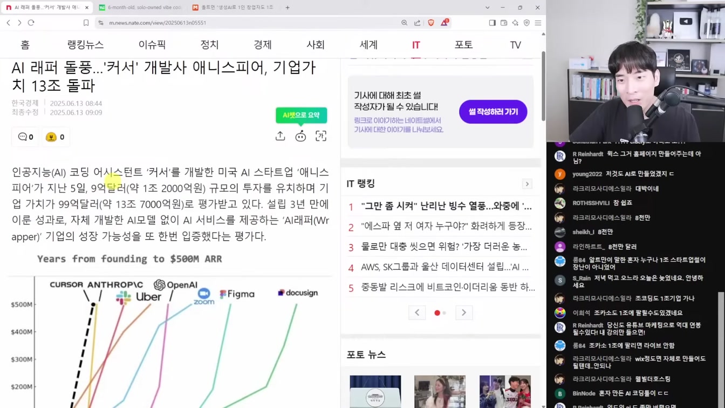
Task: Open ranking article 물로만 대충 씻으면 위험
Action: click(x=444, y=247)
